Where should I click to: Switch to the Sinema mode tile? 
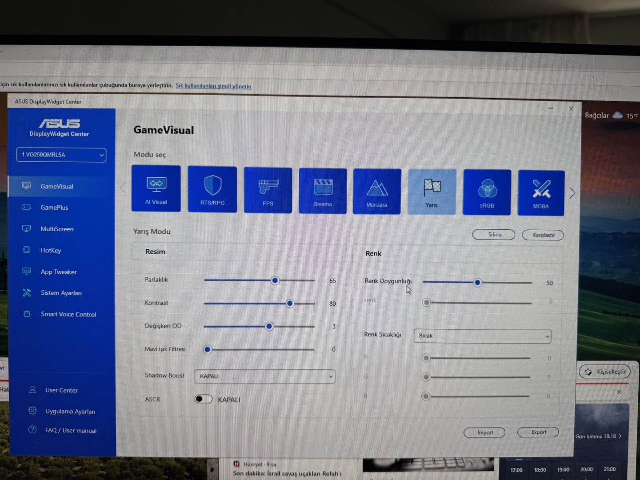pyautogui.click(x=323, y=191)
